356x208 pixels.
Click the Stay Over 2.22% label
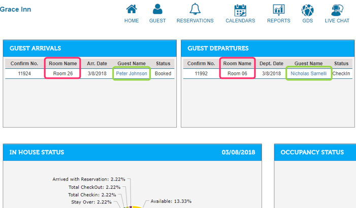coord(91,202)
